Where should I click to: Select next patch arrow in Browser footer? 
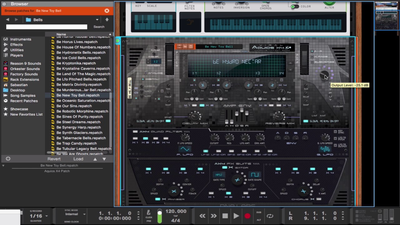(x=104, y=159)
